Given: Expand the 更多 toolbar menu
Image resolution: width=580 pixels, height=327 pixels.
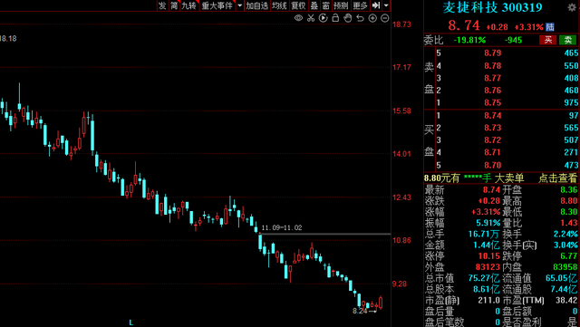Looking at the screenshot, I should tap(360, 5).
